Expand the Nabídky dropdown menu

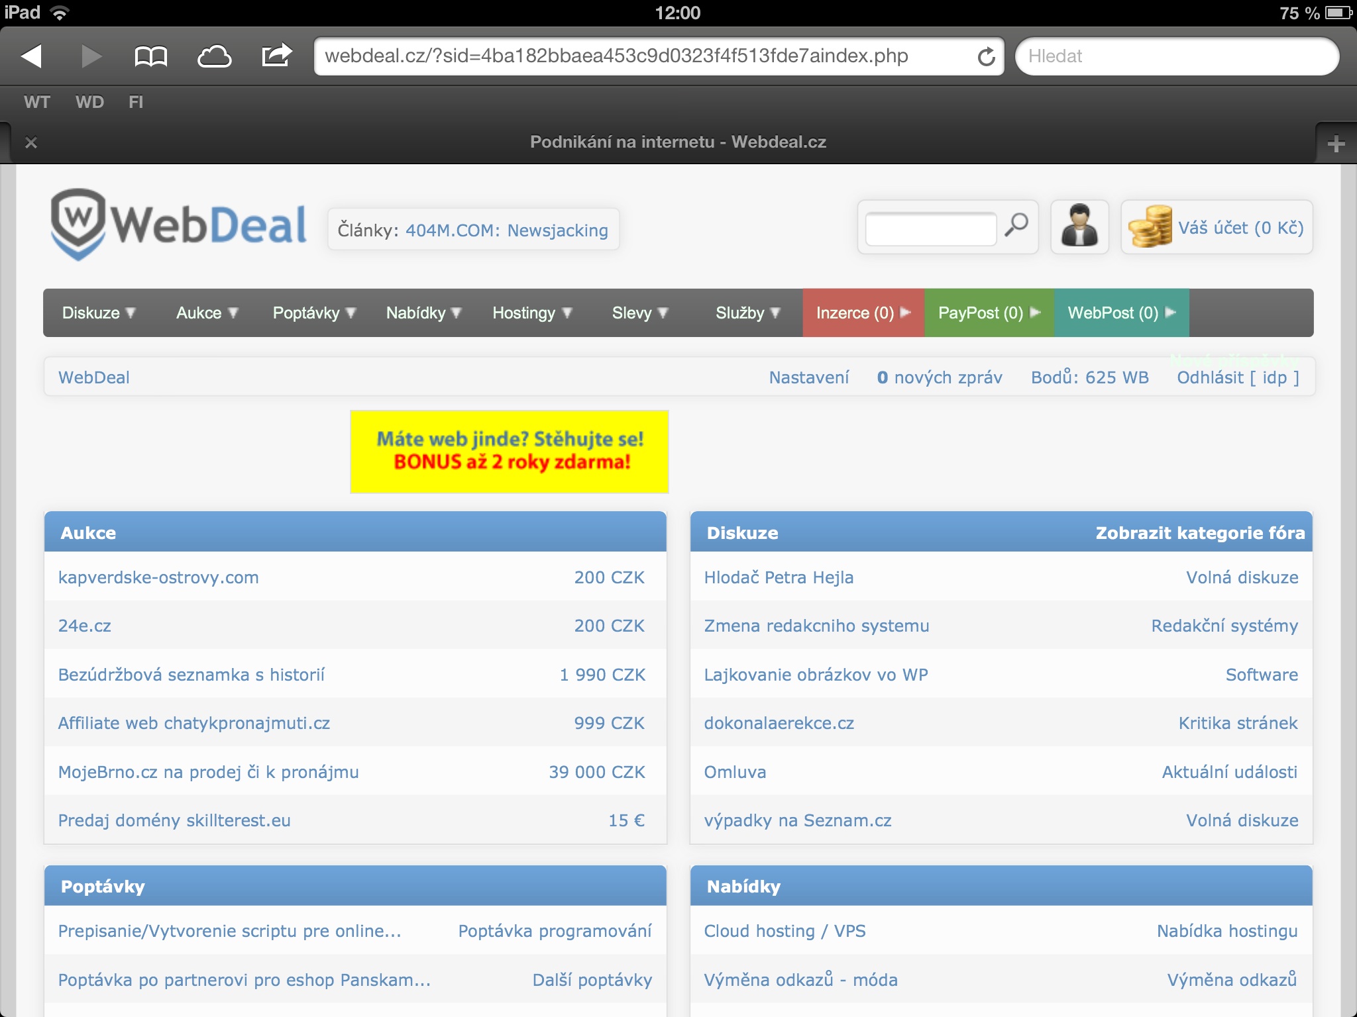423,313
